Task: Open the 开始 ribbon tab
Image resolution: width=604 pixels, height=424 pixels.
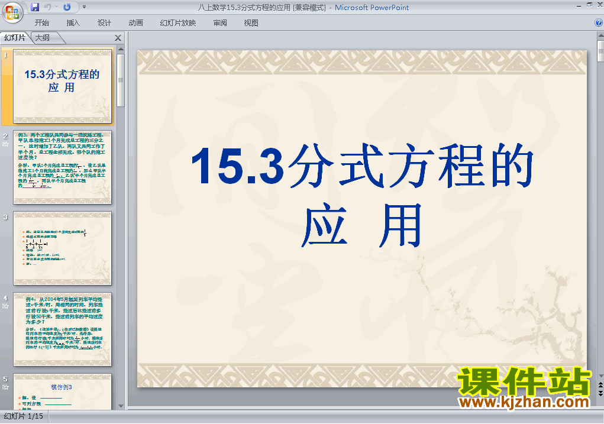Action: 41,22
